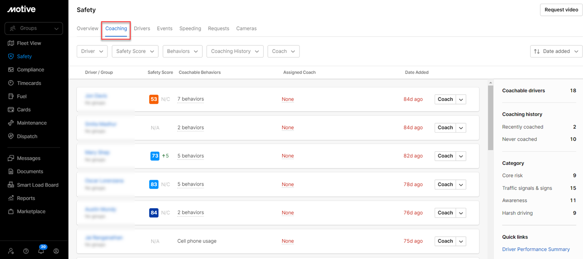Open the Maintenance wrench icon
Screen dimensions: 583x259
(x=11, y=123)
